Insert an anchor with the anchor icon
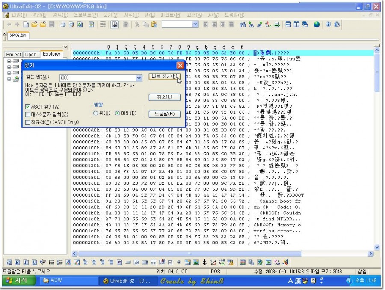The image size is (385, 290). [204, 262]
